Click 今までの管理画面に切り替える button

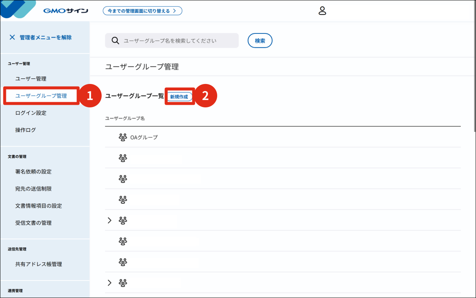tap(142, 11)
